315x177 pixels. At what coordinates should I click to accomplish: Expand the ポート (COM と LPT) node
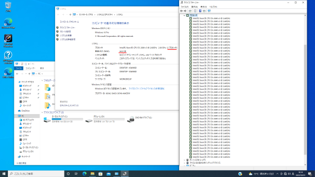(x=184, y=160)
